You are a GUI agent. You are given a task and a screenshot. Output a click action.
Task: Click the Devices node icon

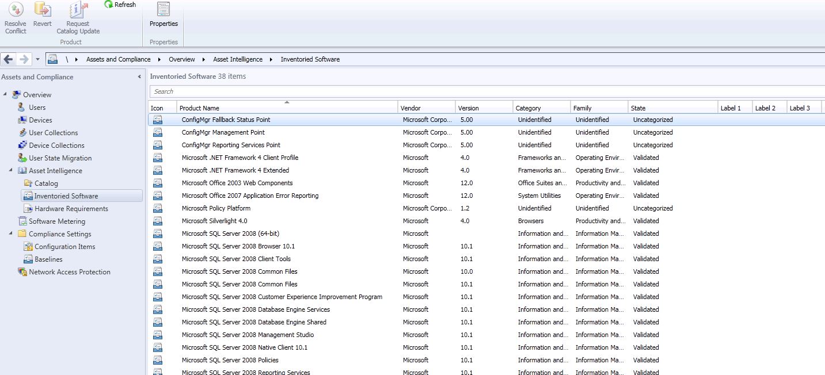pyautogui.click(x=22, y=120)
